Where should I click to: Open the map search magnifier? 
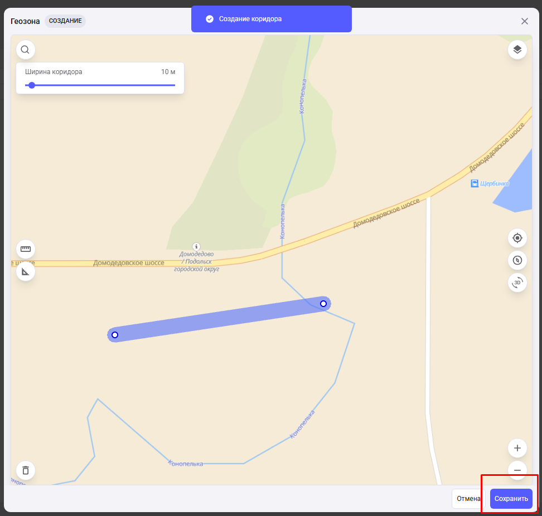pos(25,50)
